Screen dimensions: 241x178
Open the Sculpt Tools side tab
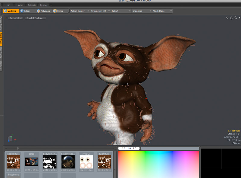tap(1, 24)
